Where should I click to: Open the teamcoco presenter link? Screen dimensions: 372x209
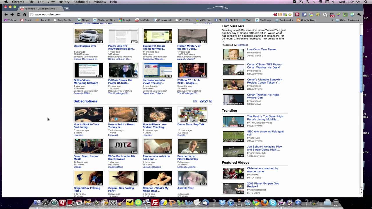tap(243, 45)
